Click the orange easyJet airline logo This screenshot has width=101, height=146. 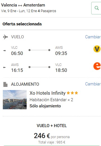tap(97, 66)
